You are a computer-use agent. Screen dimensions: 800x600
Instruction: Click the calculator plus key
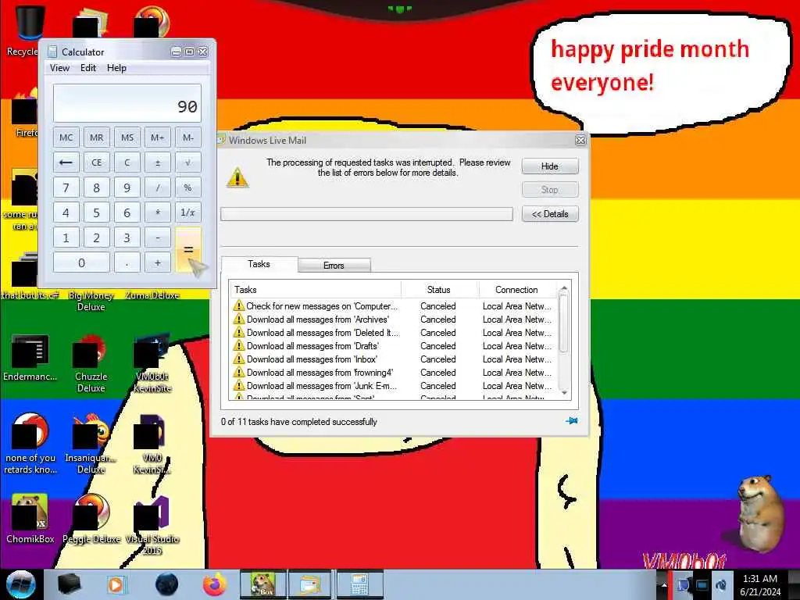pyautogui.click(x=158, y=262)
